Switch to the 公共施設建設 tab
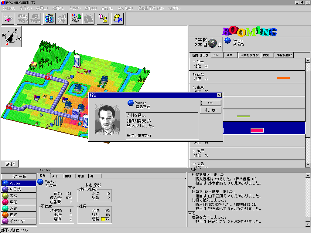 (249, 55)
